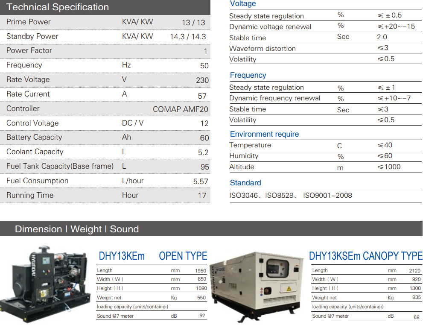423x325 pixels.
Task: Select the 'Altitude' label
Action: (x=242, y=167)
